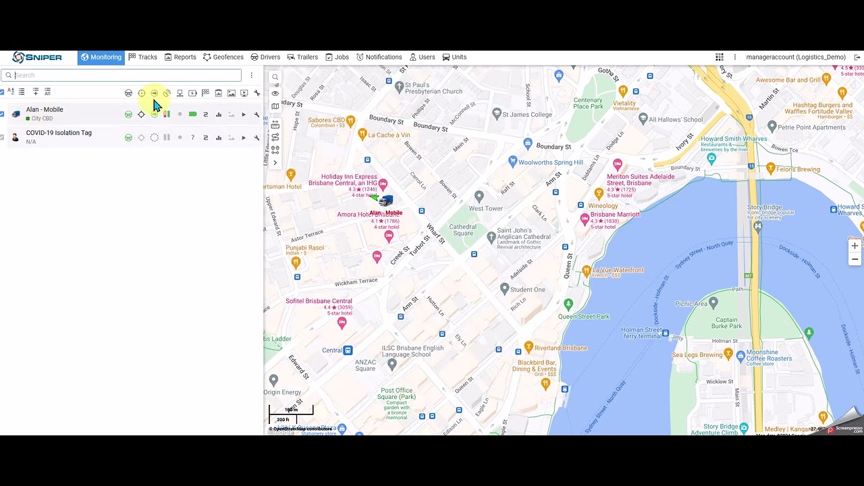Image resolution: width=864 pixels, height=486 pixels.
Task: Open the Monitoring tab
Action: (x=101, y=57)
